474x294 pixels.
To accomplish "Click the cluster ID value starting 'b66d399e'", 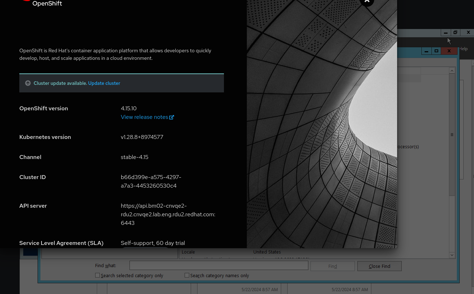I will click(151, 182).
